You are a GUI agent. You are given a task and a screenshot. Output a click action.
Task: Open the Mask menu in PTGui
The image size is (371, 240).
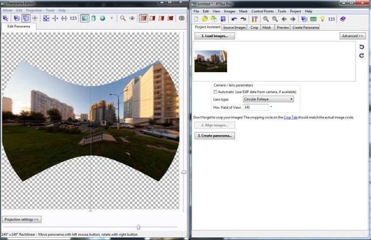[243, 11]
